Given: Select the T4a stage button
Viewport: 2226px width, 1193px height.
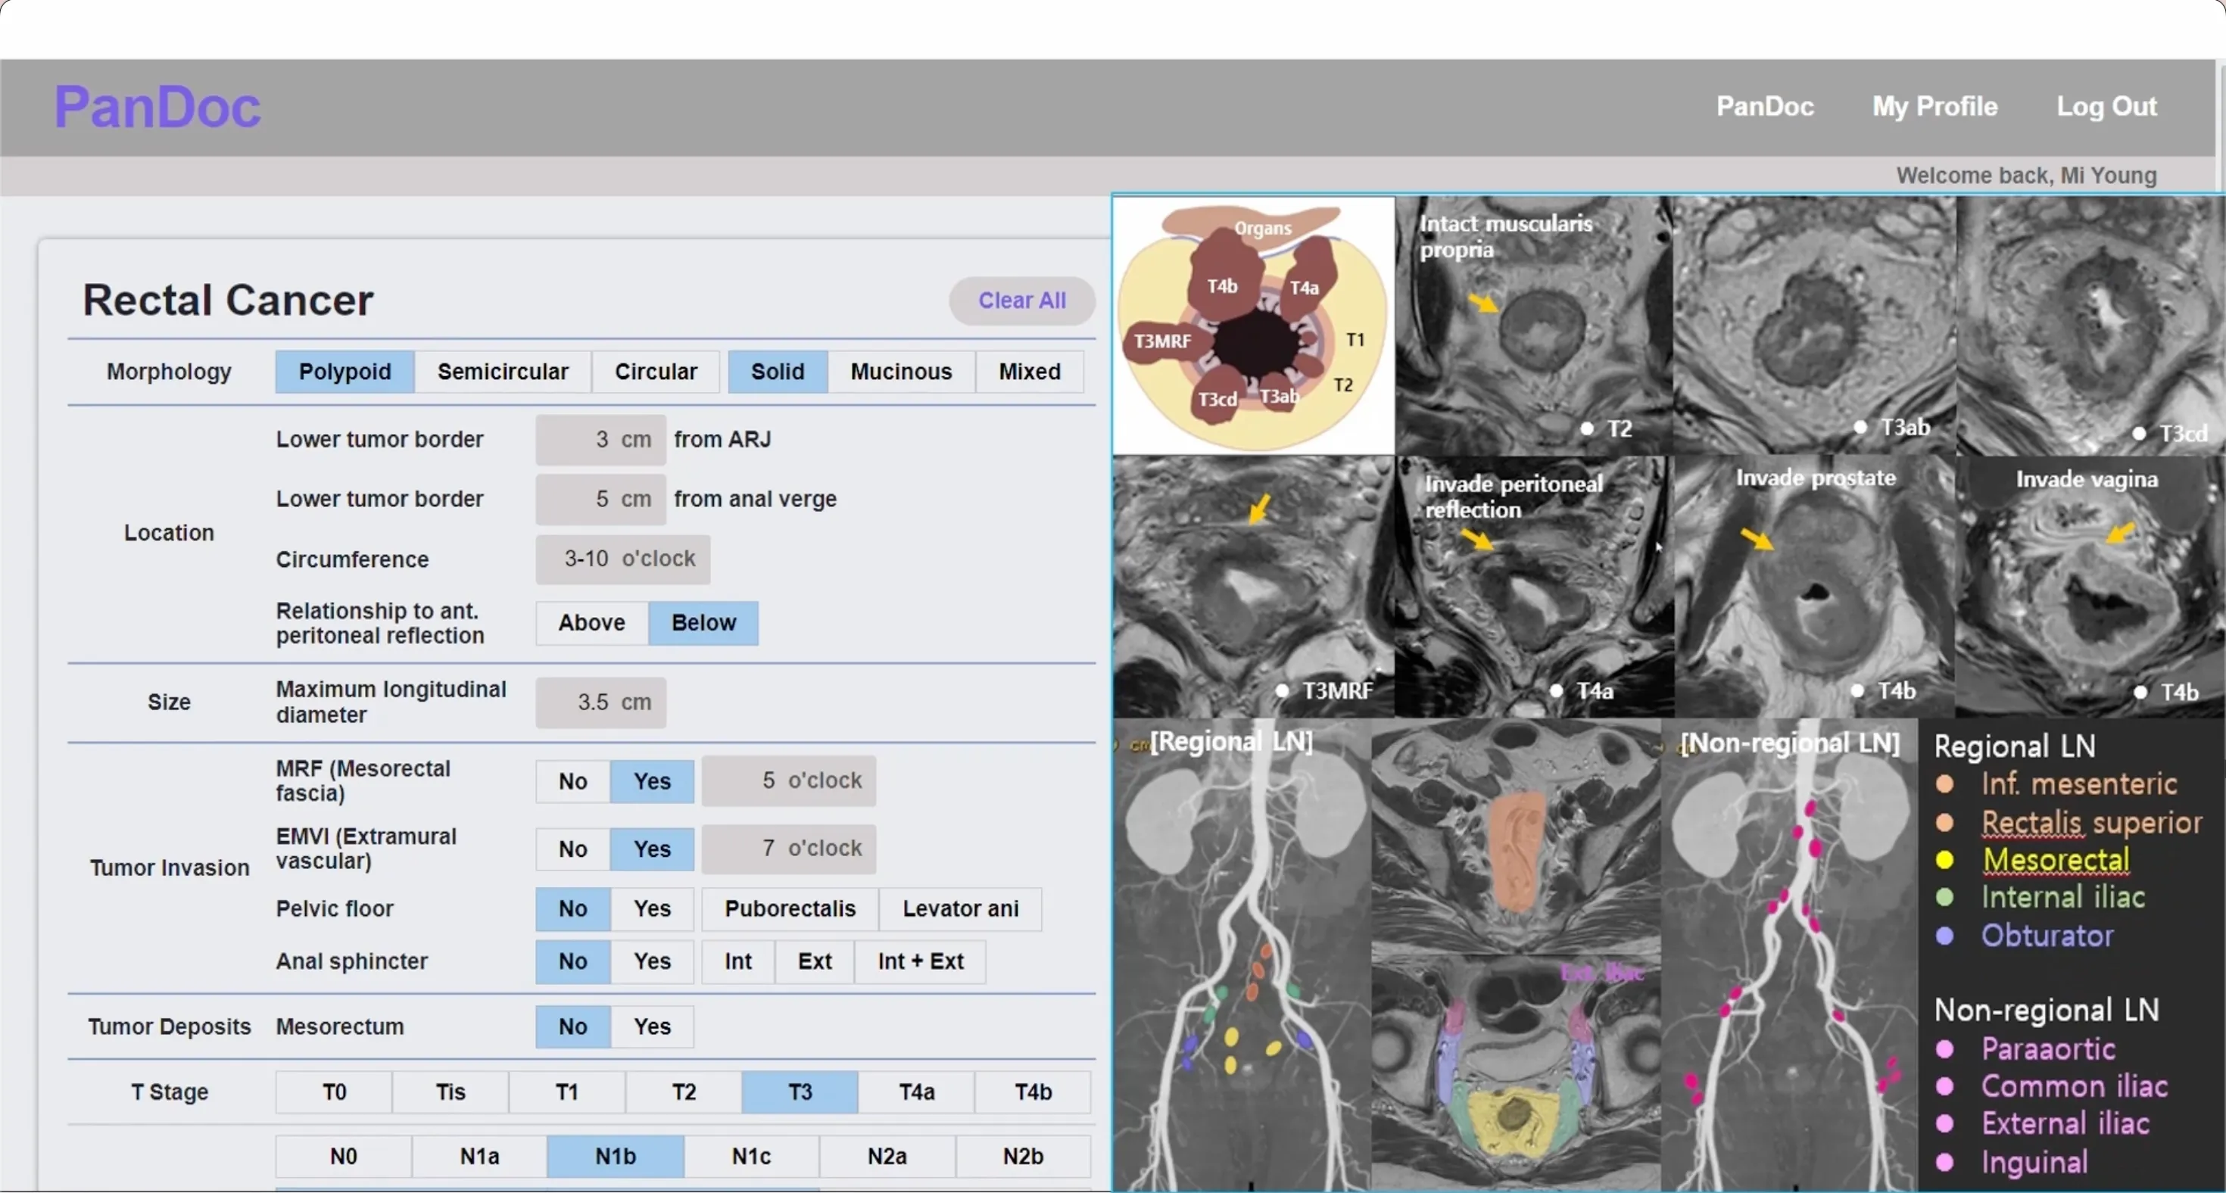Looking at the screenshot, I should (916, 1092).
